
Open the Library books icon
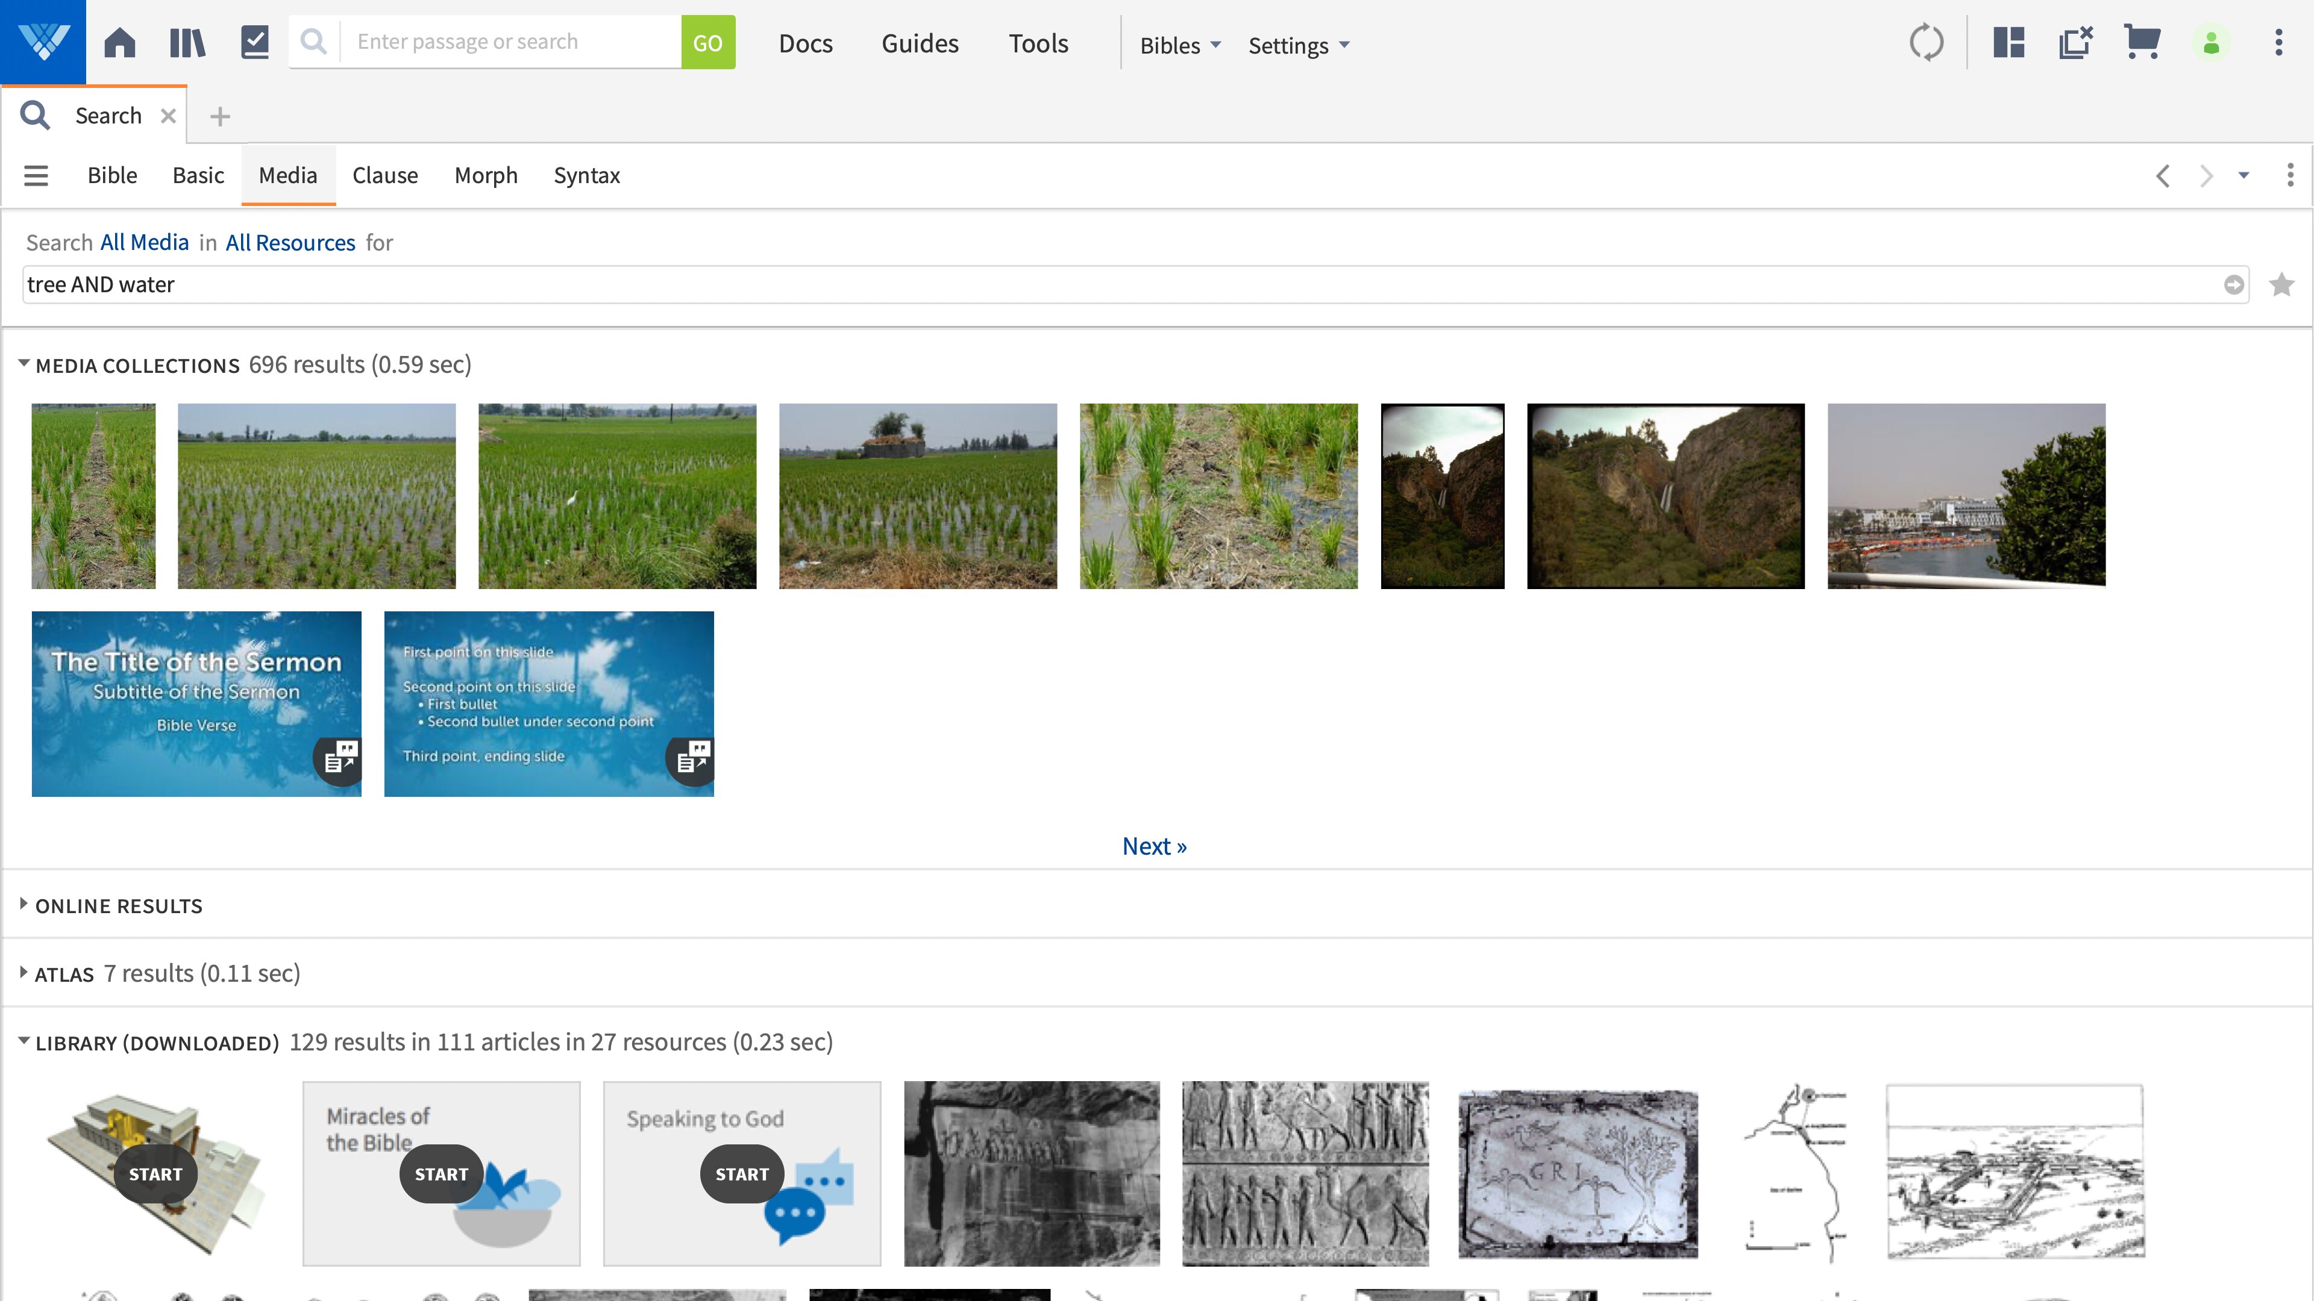tap(187, 42)
